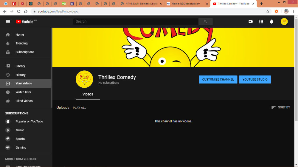Reload the current page
298x167 pixels.
coord(18,11)
